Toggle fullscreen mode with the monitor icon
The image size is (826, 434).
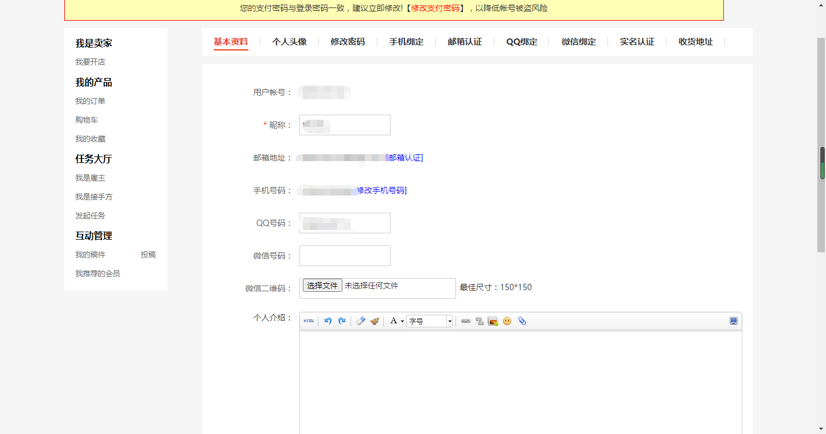tap(733, 320)
